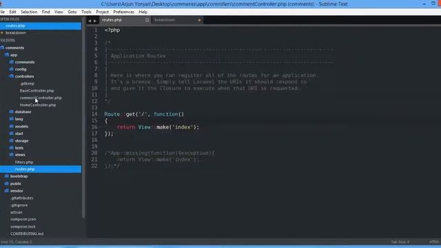
Task: Open the Preferences menu
Action: [123, 12]
